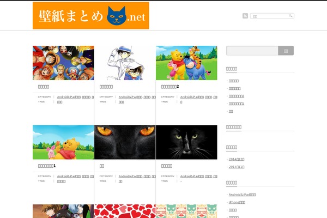Open the sidebar recent post ending in 1
Image resolution: width=327 pixels, height=218 pixels.
click(x=237, y=104)
